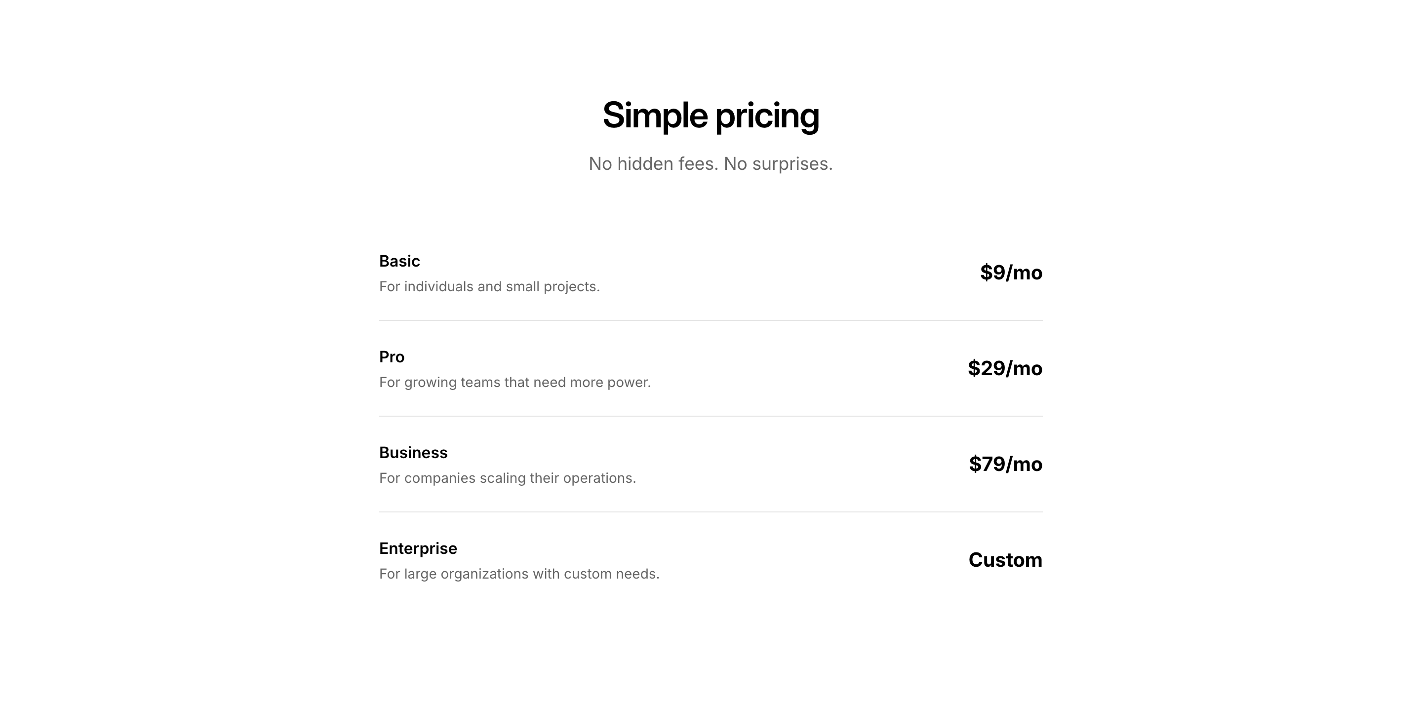Select the Business plan name
Screen dimensions: 1422x702
click(x=413, y=453)
